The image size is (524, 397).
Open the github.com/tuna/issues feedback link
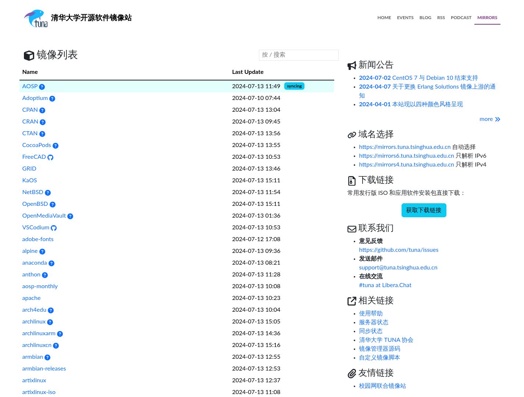[399, 250]
